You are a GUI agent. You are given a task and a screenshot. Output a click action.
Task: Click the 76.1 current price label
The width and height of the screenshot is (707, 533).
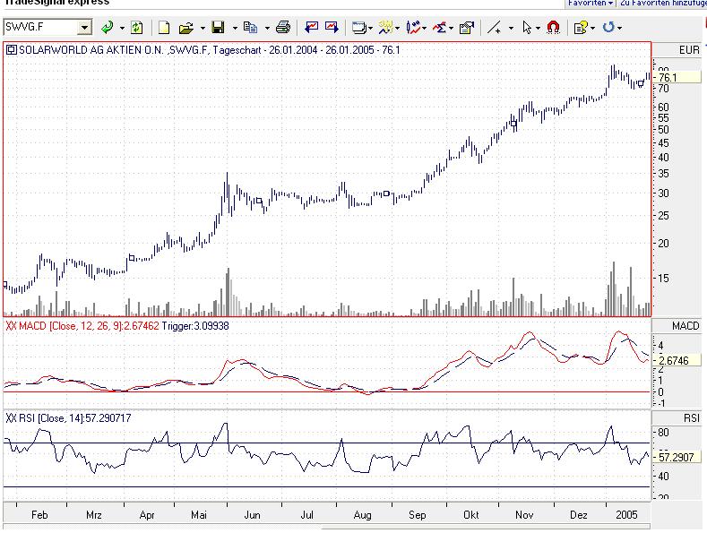point(678,78)
